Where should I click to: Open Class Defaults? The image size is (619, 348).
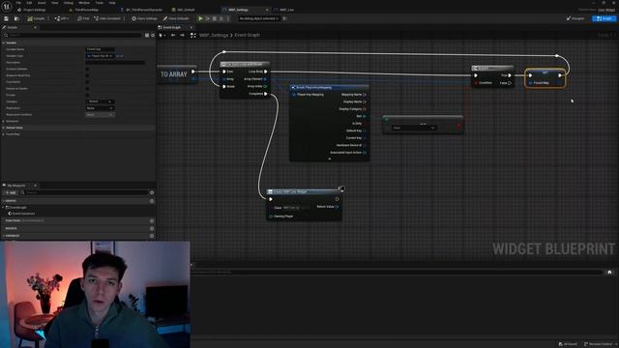pos(176,18)
